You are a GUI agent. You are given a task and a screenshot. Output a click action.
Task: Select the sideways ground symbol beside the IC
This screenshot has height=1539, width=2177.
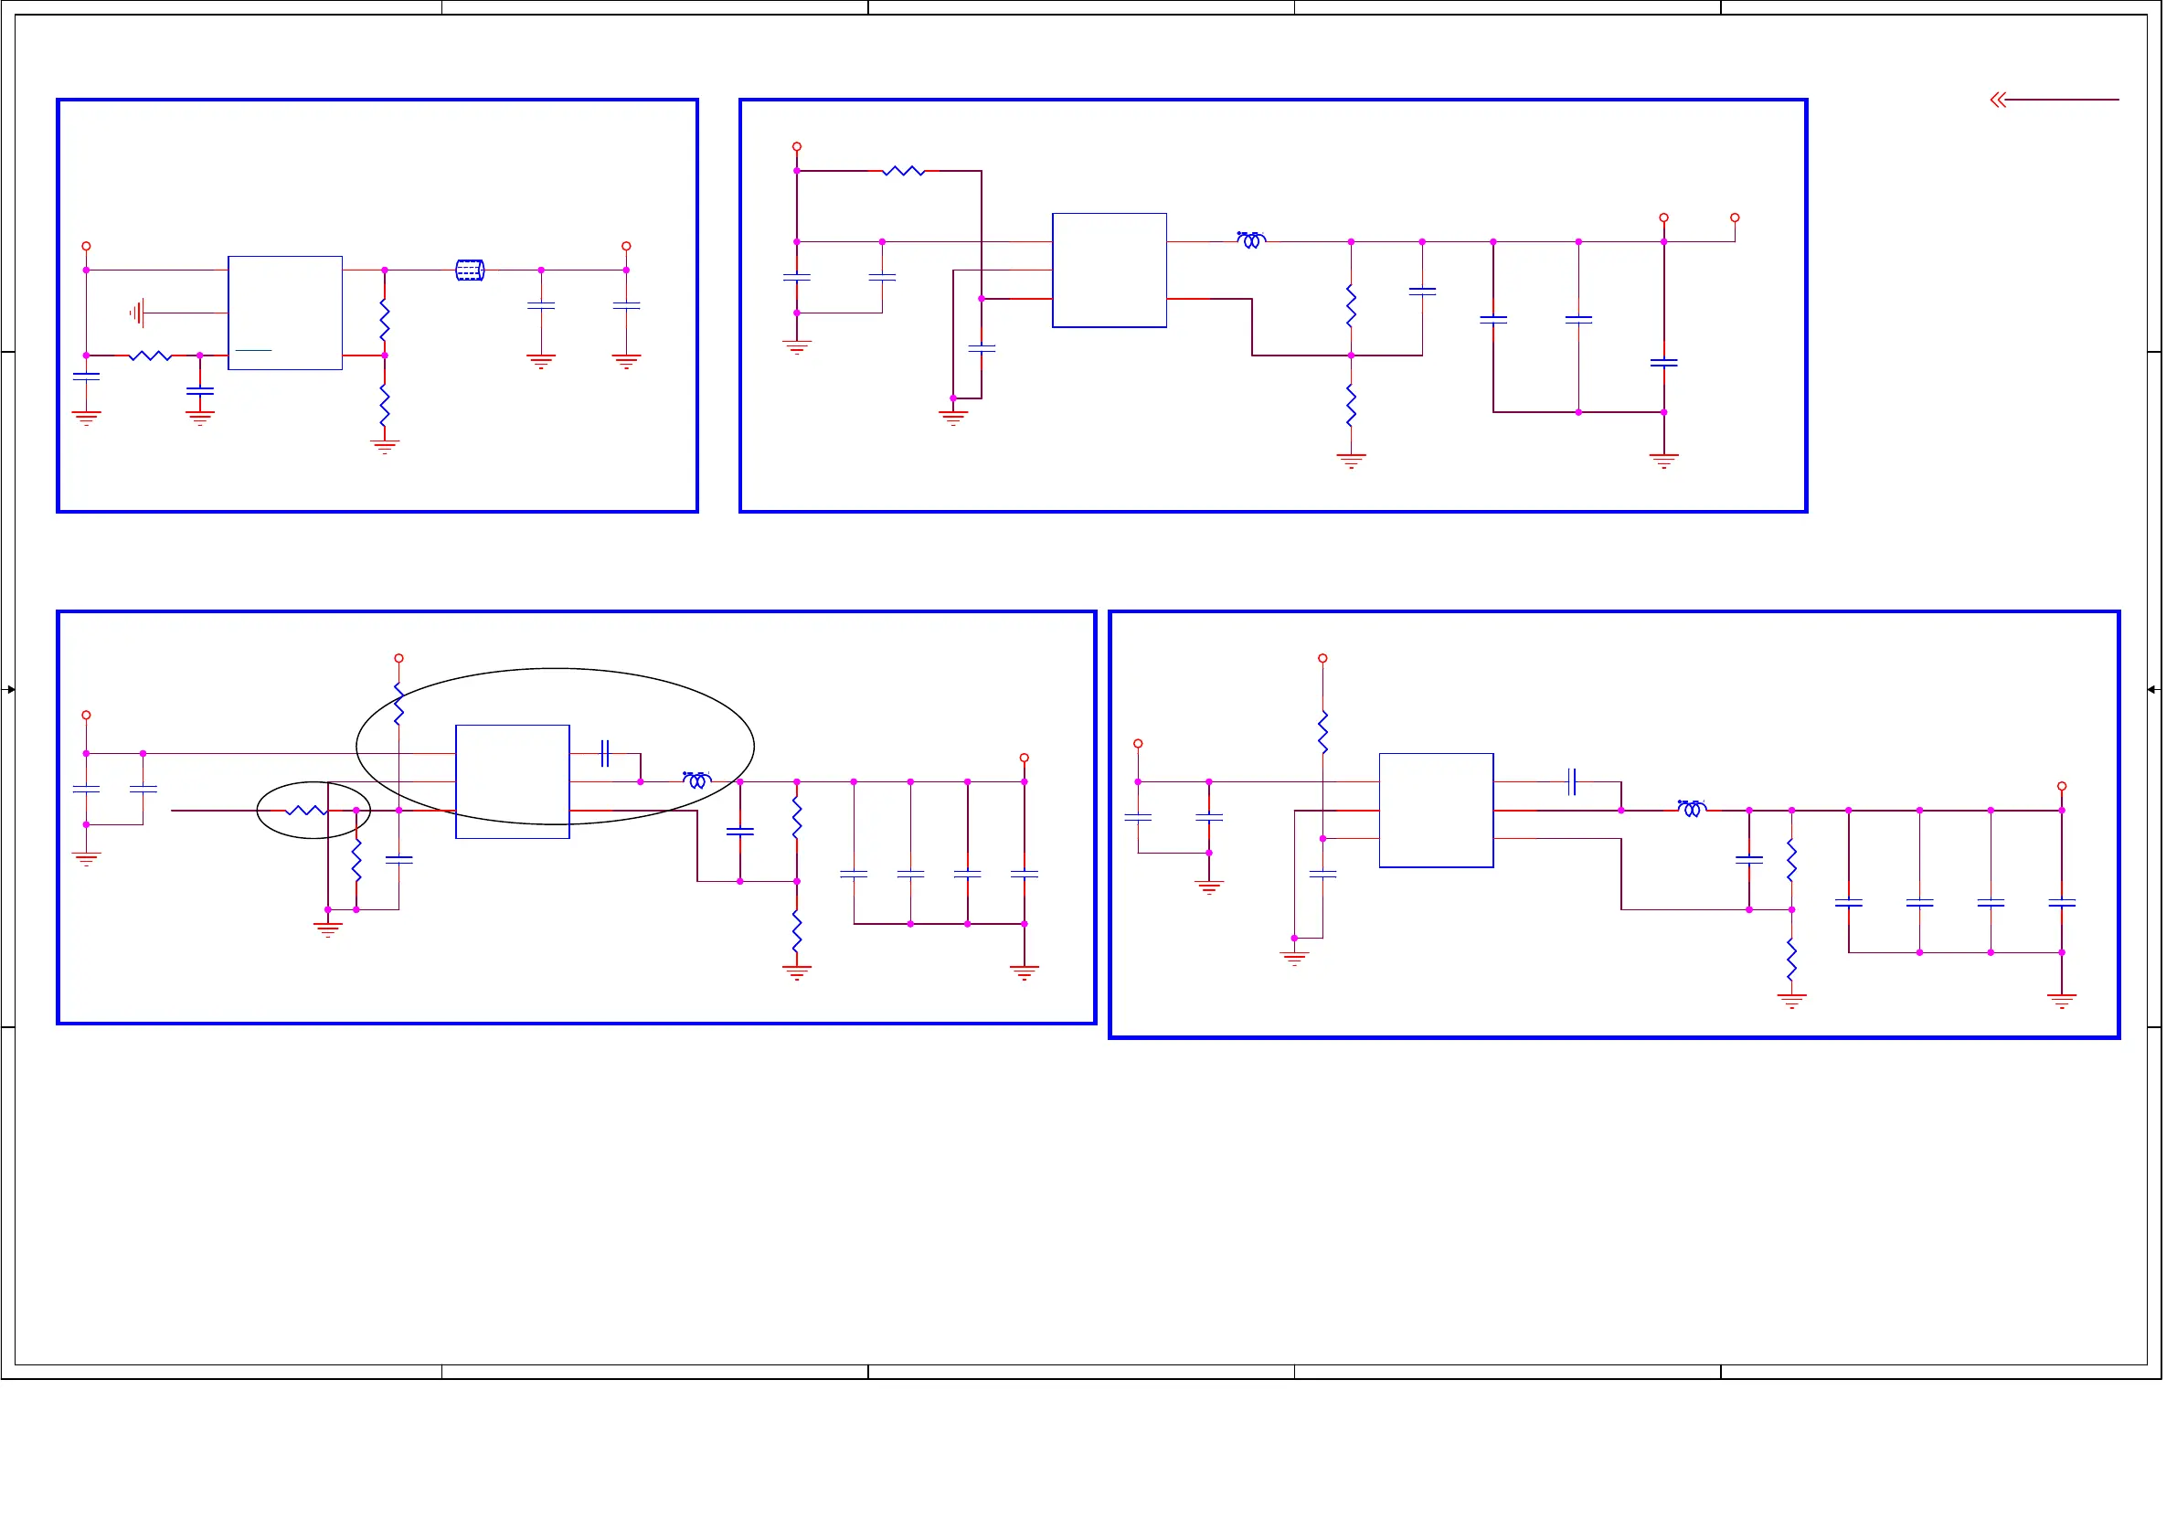137,313
